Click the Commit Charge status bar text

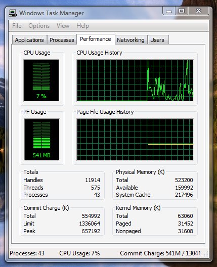(x=160, y=253)
